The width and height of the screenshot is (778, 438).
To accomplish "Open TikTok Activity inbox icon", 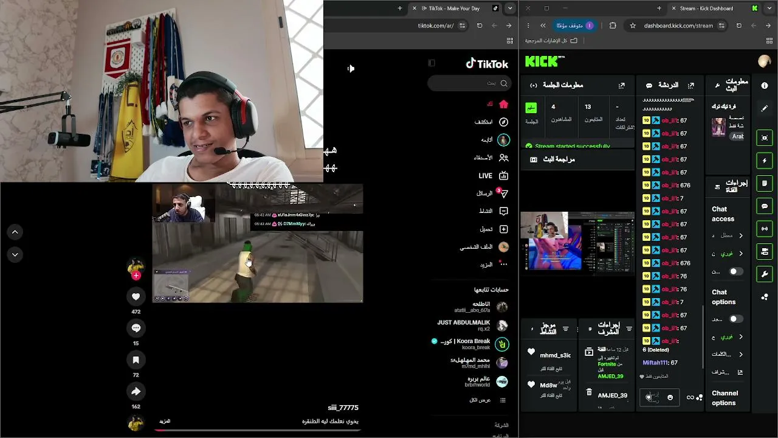I will [x=503, y=211].
